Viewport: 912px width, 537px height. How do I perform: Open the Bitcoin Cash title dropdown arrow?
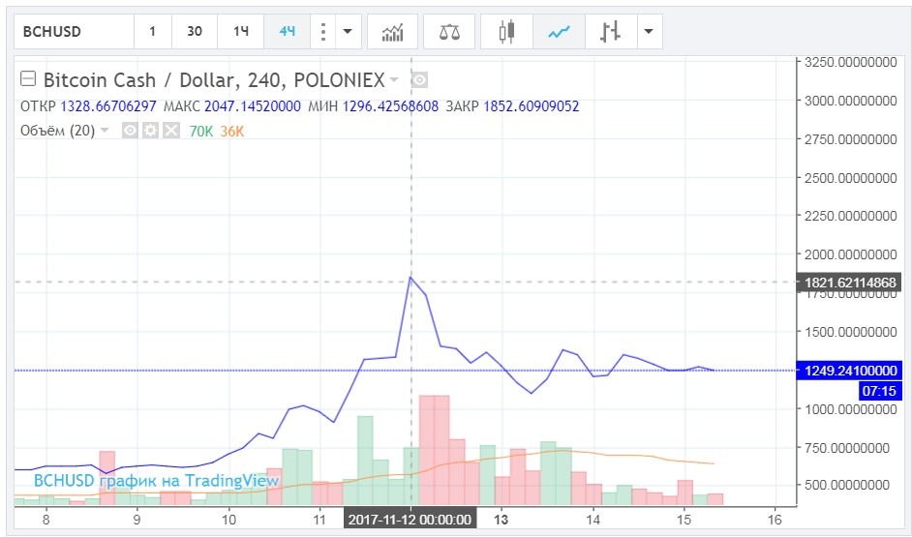point(394,79)
